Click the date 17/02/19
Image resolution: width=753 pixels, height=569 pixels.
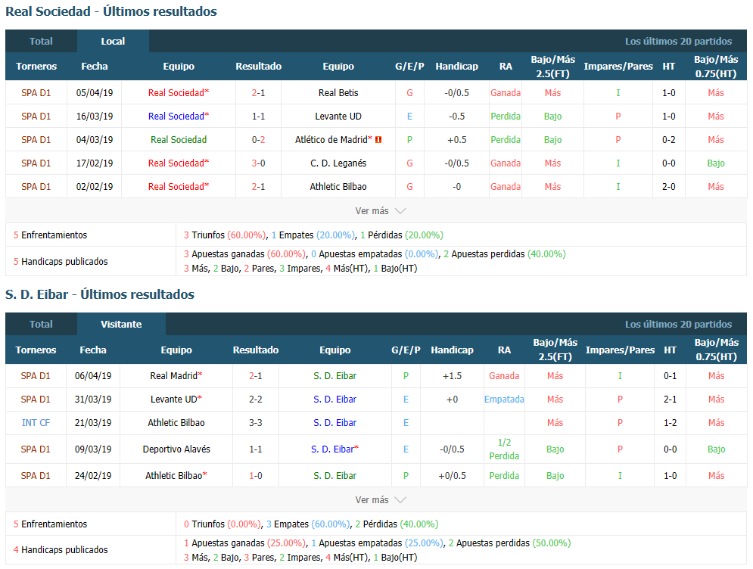[x=95, y=163]
